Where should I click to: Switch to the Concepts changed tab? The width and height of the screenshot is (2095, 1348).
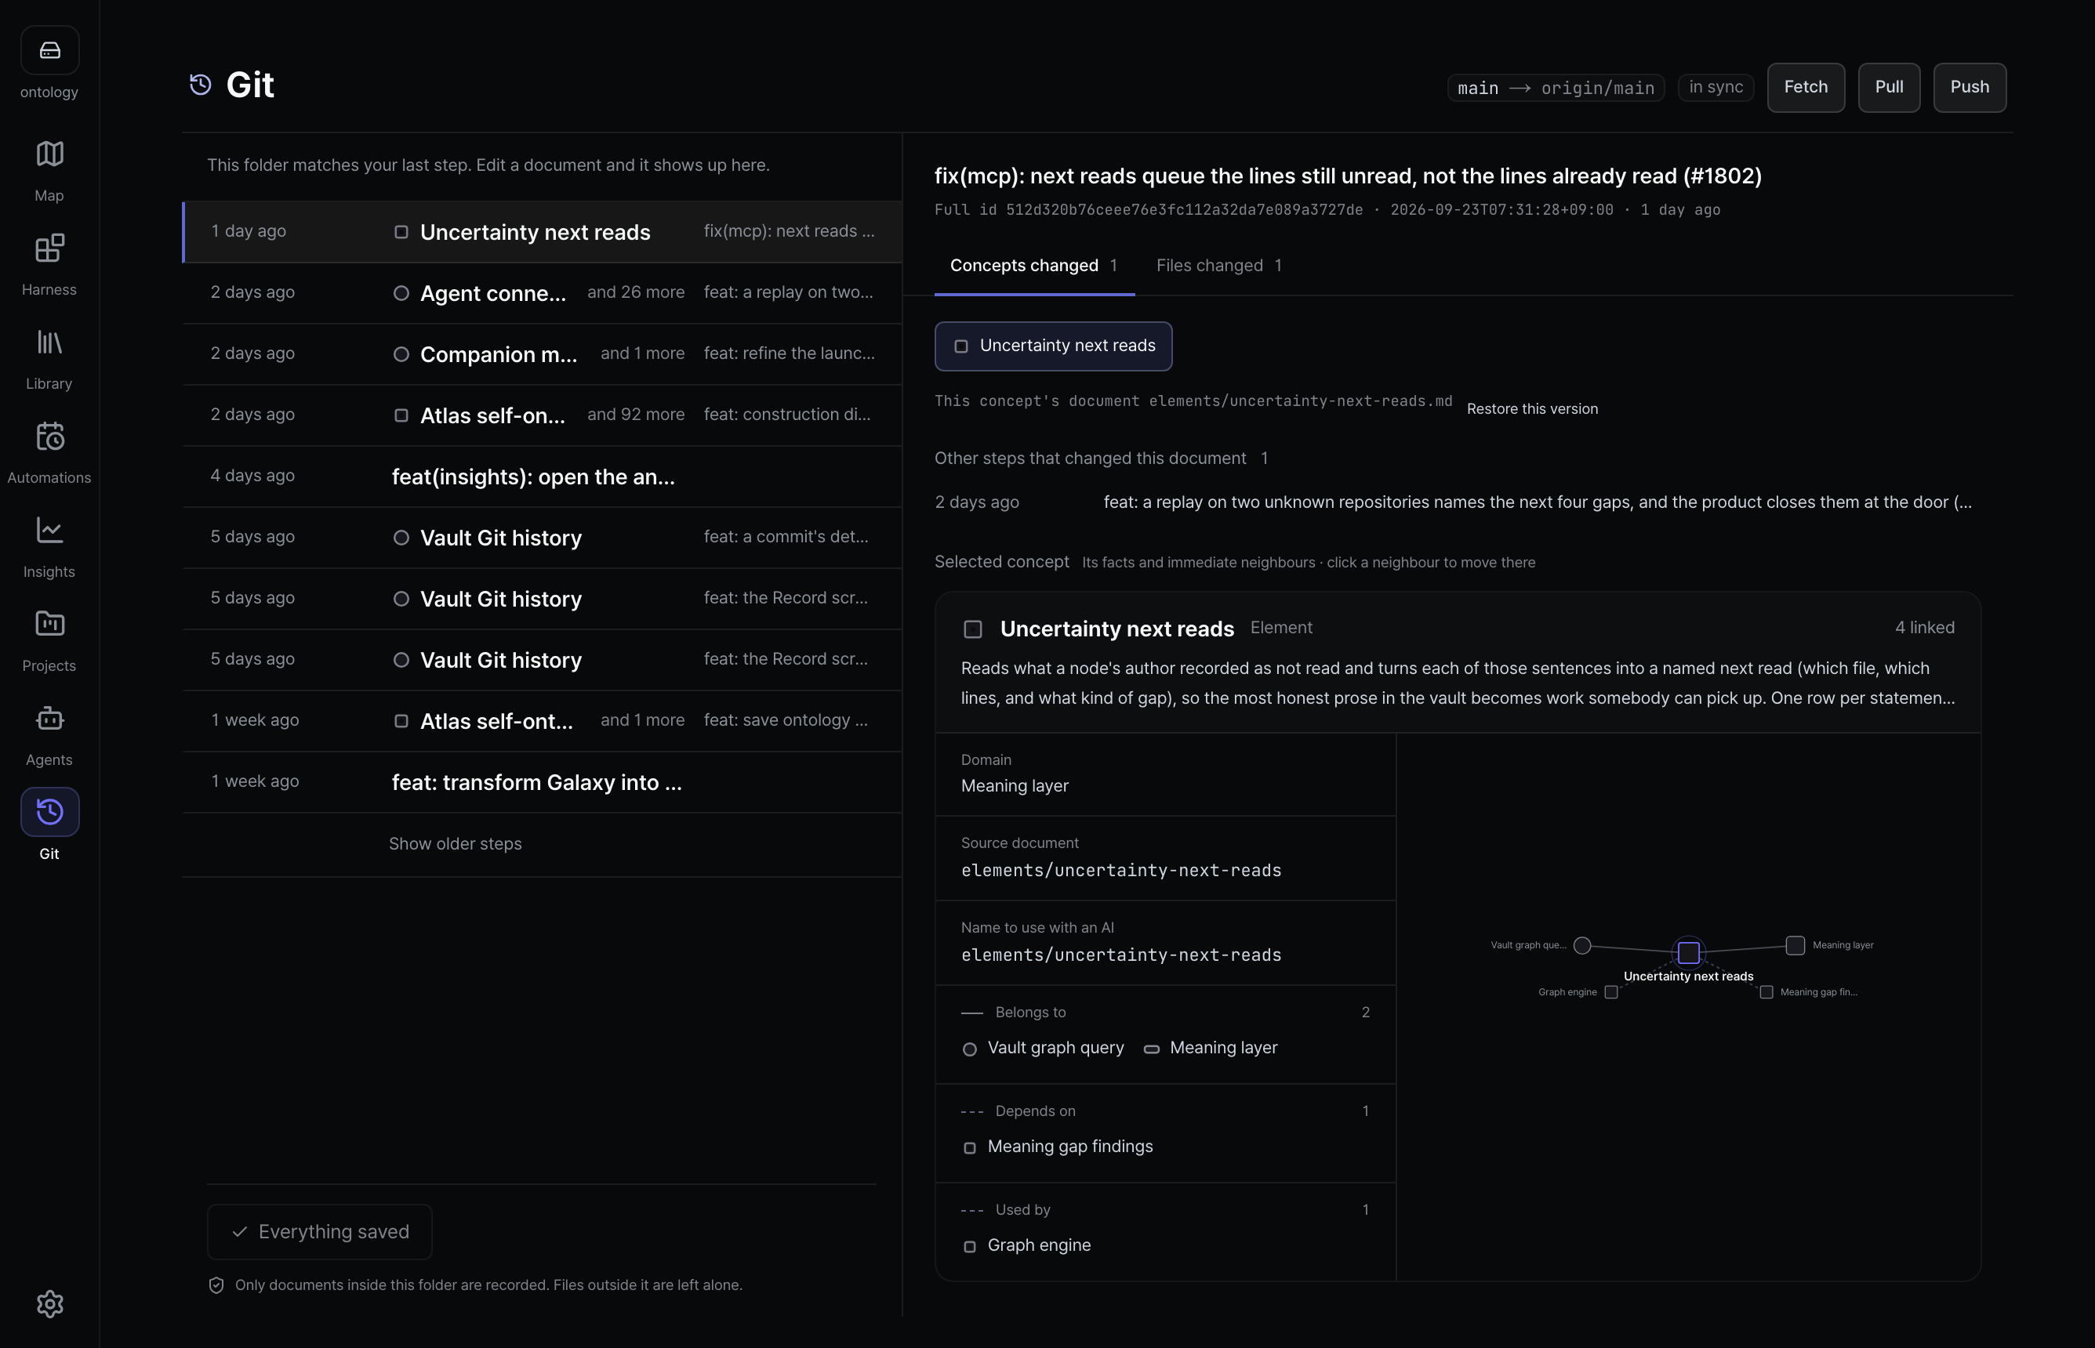pyautogui.click(x=1034, y=265)
